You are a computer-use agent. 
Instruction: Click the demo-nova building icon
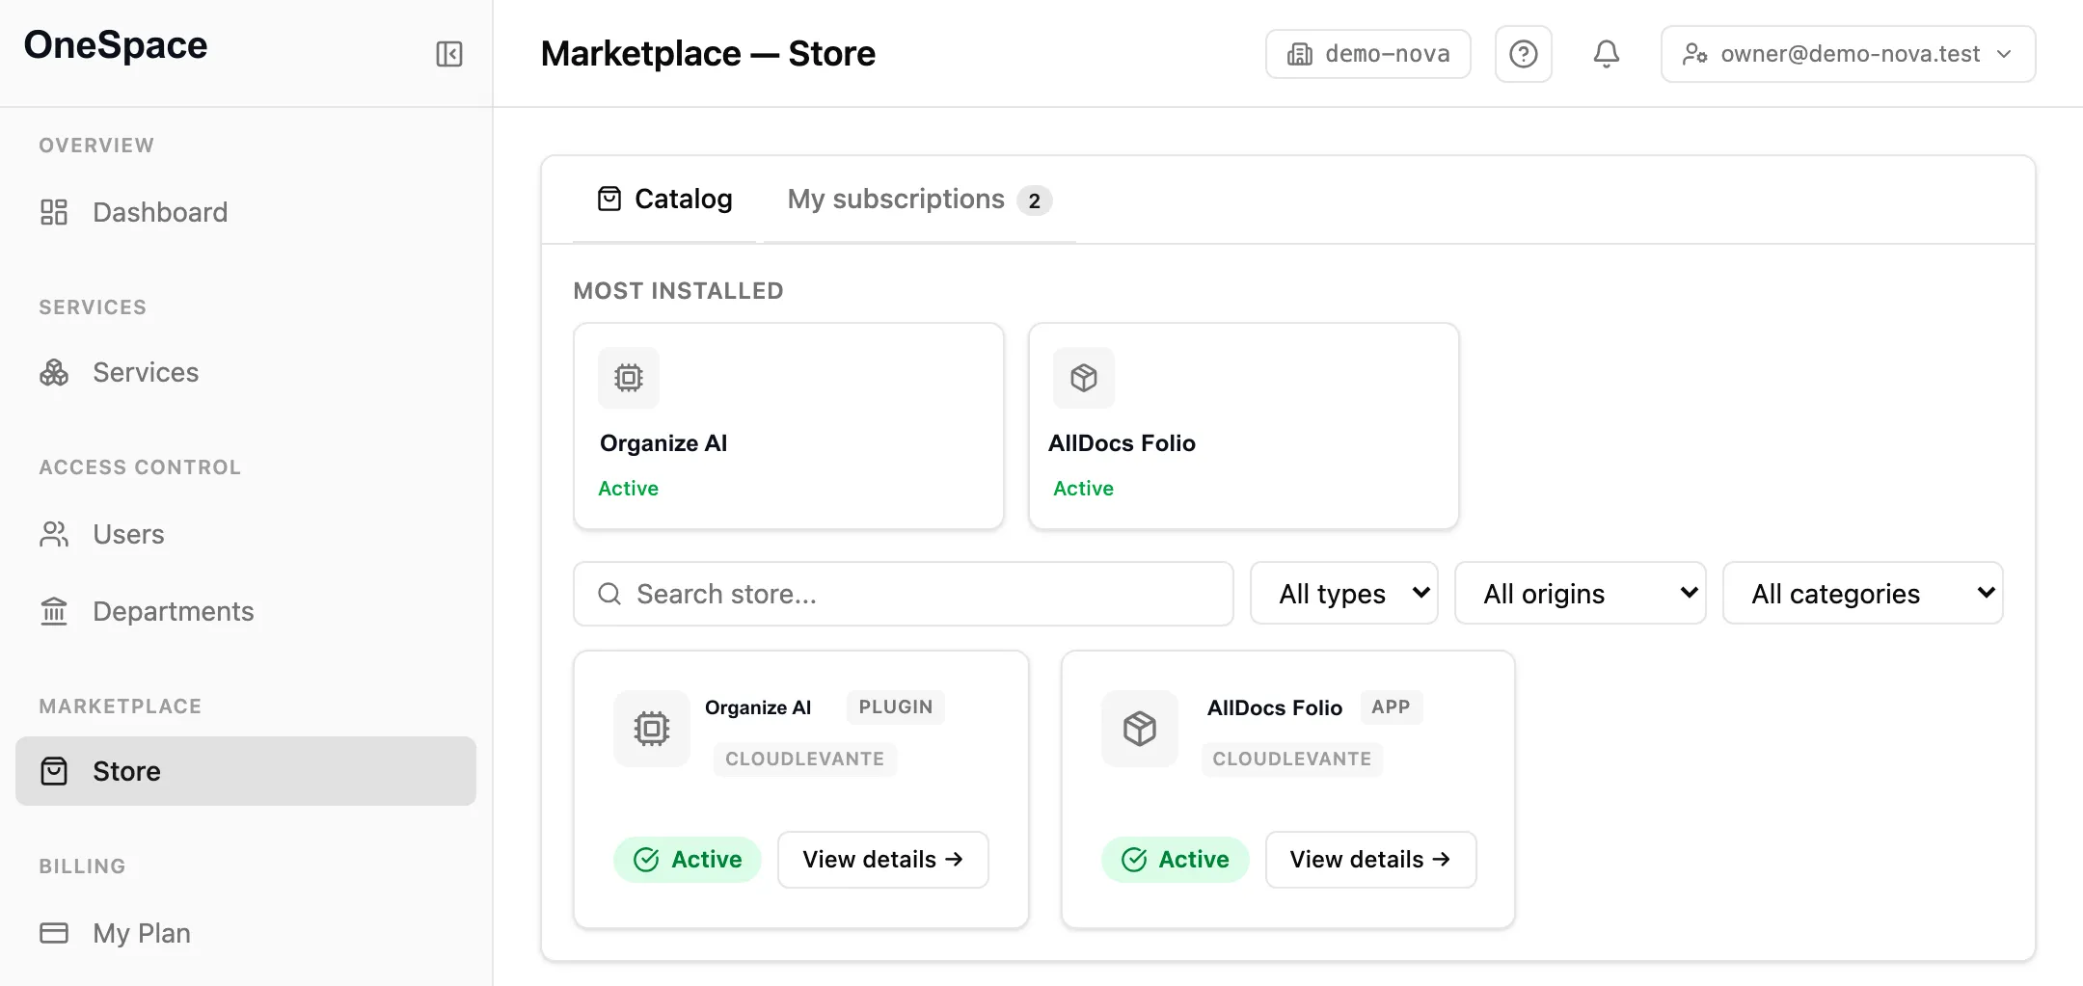click(x=1300, y=54)
